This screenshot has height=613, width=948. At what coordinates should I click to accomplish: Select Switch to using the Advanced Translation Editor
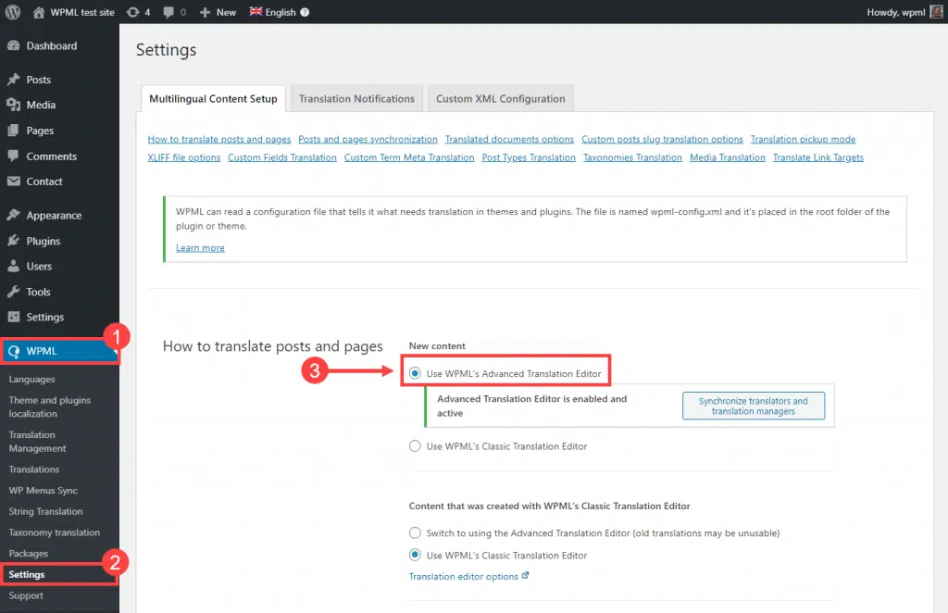pyautogui.click(x=415, y=532)
